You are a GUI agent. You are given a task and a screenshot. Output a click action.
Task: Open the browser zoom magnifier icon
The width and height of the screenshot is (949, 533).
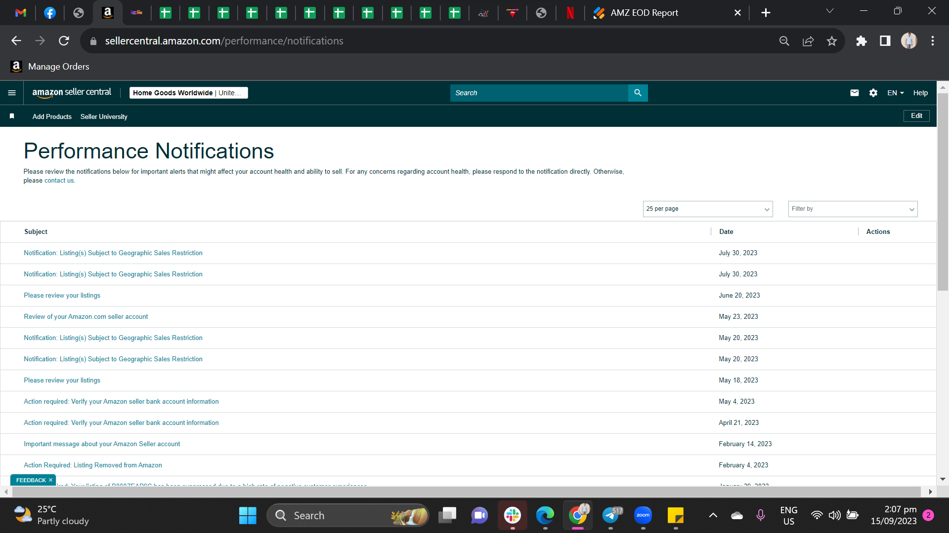[x=784, y=41]
